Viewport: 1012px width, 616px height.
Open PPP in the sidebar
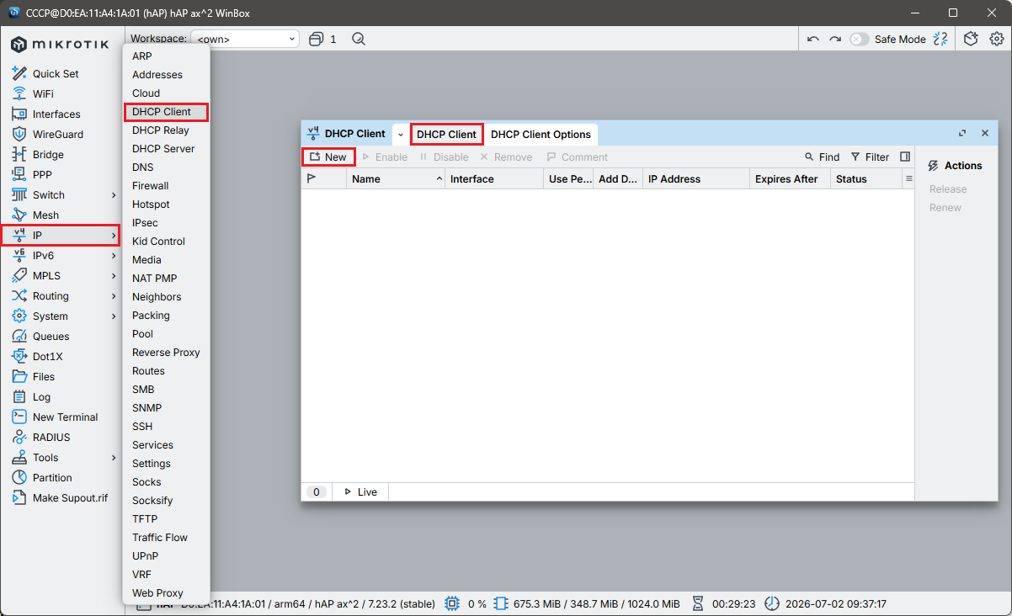(x=42, y=175)
